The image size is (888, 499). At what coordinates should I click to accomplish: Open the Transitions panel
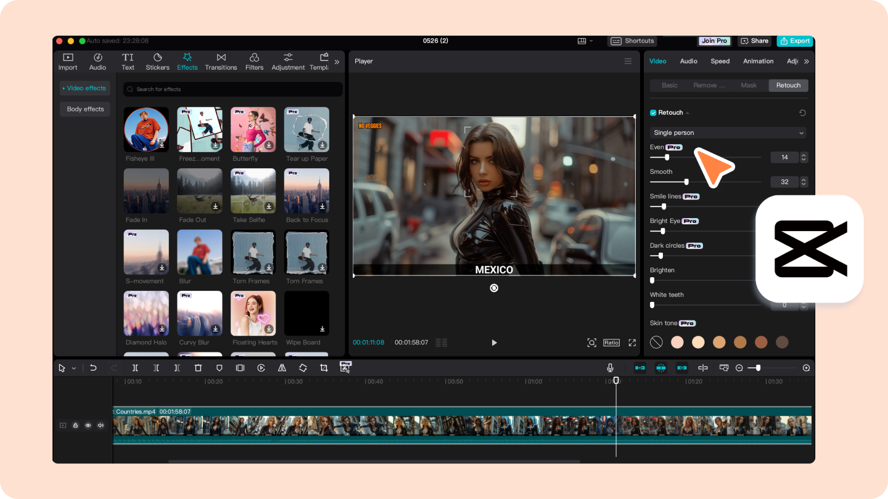pyautogui.click(x=221, y=61)
